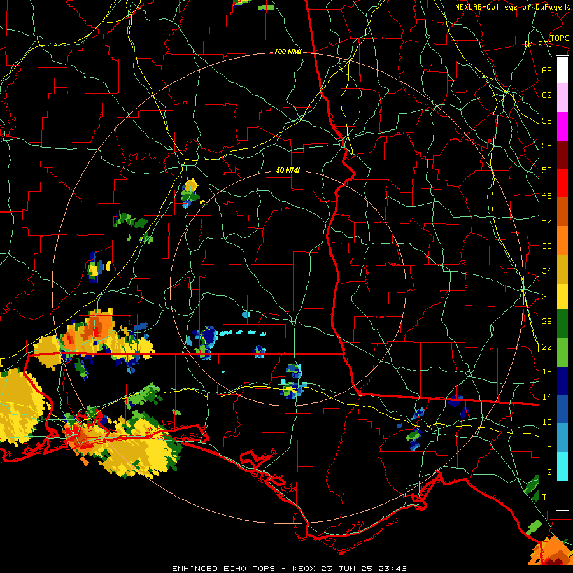The height and width of the screenshot is (573, 573).
Task: Click the legend value 18
Action: 547,372
